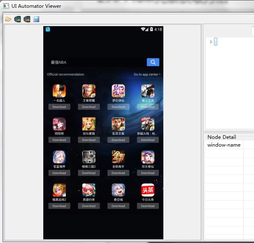Click the 4:18 clock in phone status bar

click(x=158, y=29)
